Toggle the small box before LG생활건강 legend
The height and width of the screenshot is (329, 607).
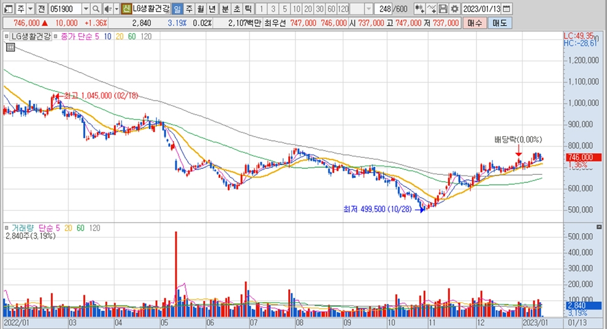point(6,36)
